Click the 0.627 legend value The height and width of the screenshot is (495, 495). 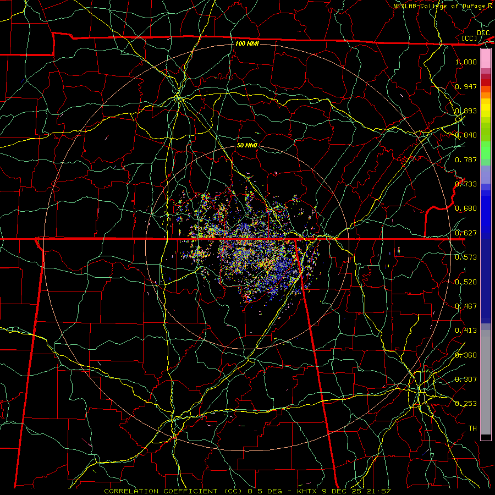tap(466, 233)
